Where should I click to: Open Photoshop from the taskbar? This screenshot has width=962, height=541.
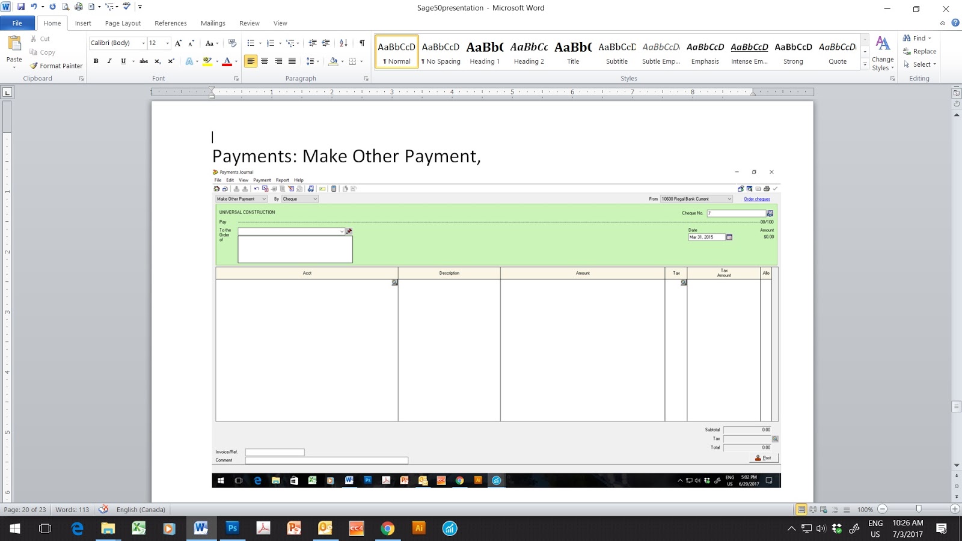(232, 528)
